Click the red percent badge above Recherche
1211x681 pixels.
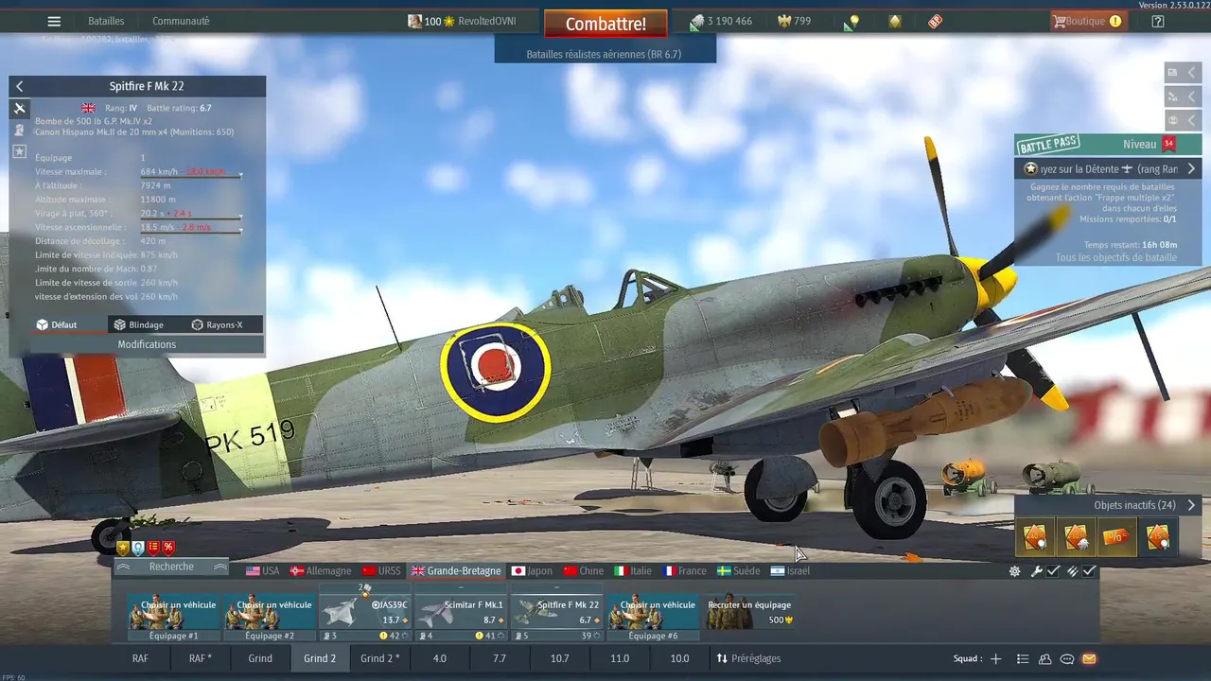(x=168, y=548)
